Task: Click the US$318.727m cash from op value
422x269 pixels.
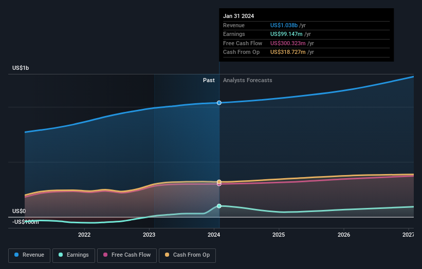Action: point(288,52)
